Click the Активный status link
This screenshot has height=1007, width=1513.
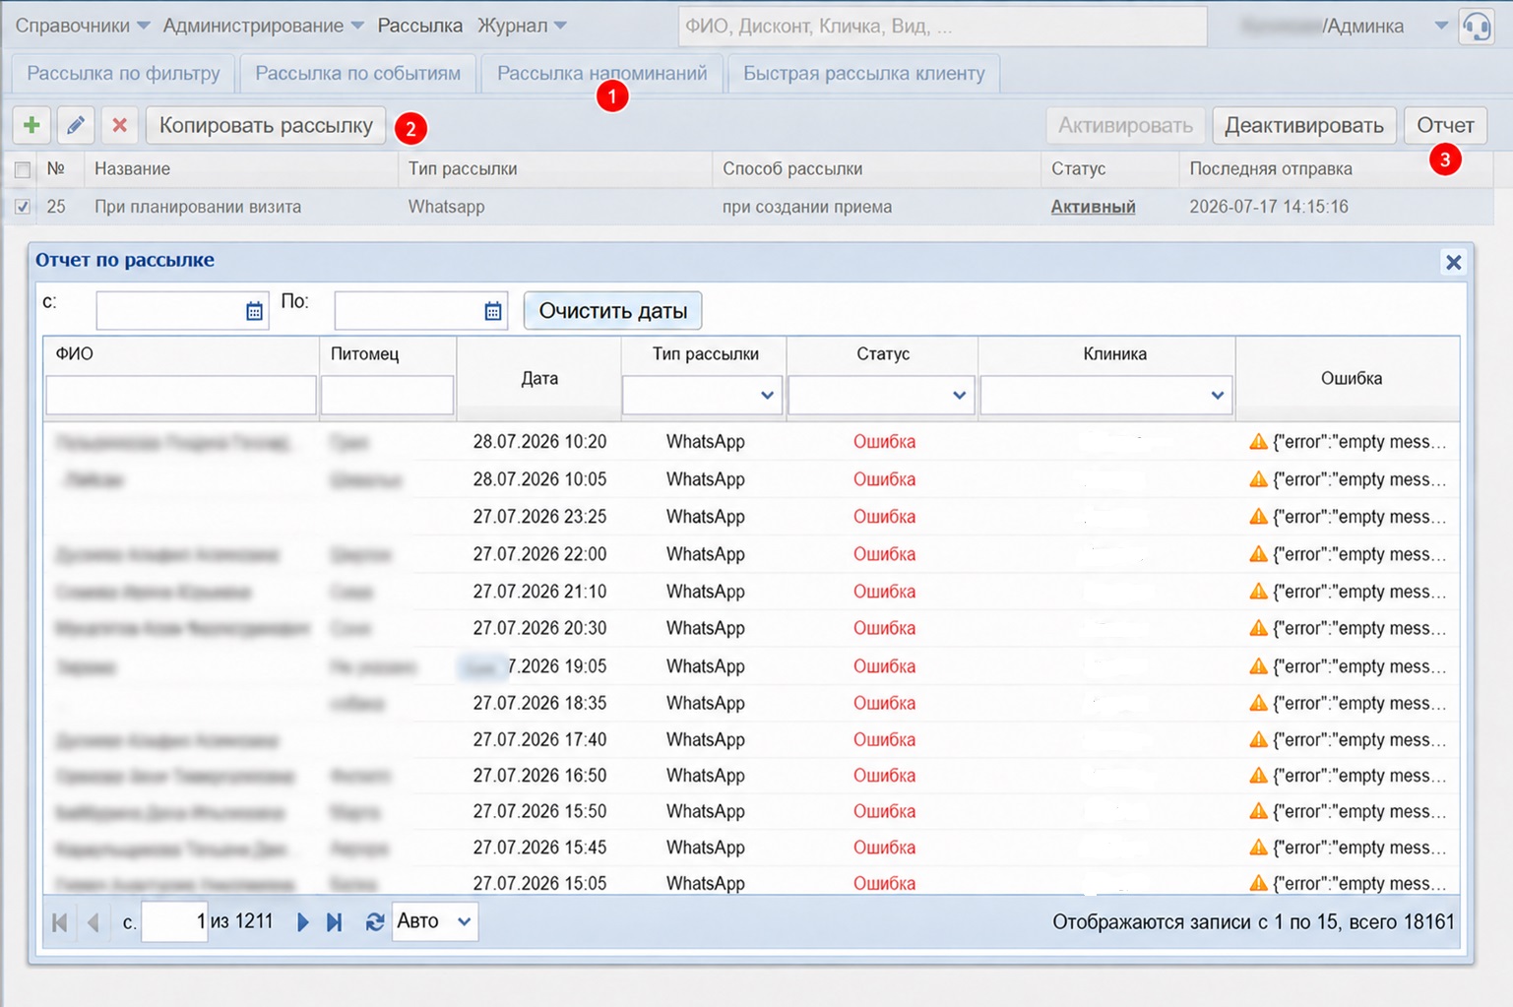[x=1093, y=207]
